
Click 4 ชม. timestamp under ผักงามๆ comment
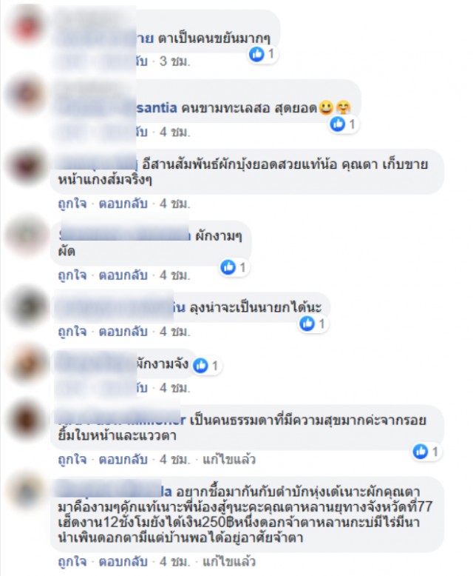[175, 275]
